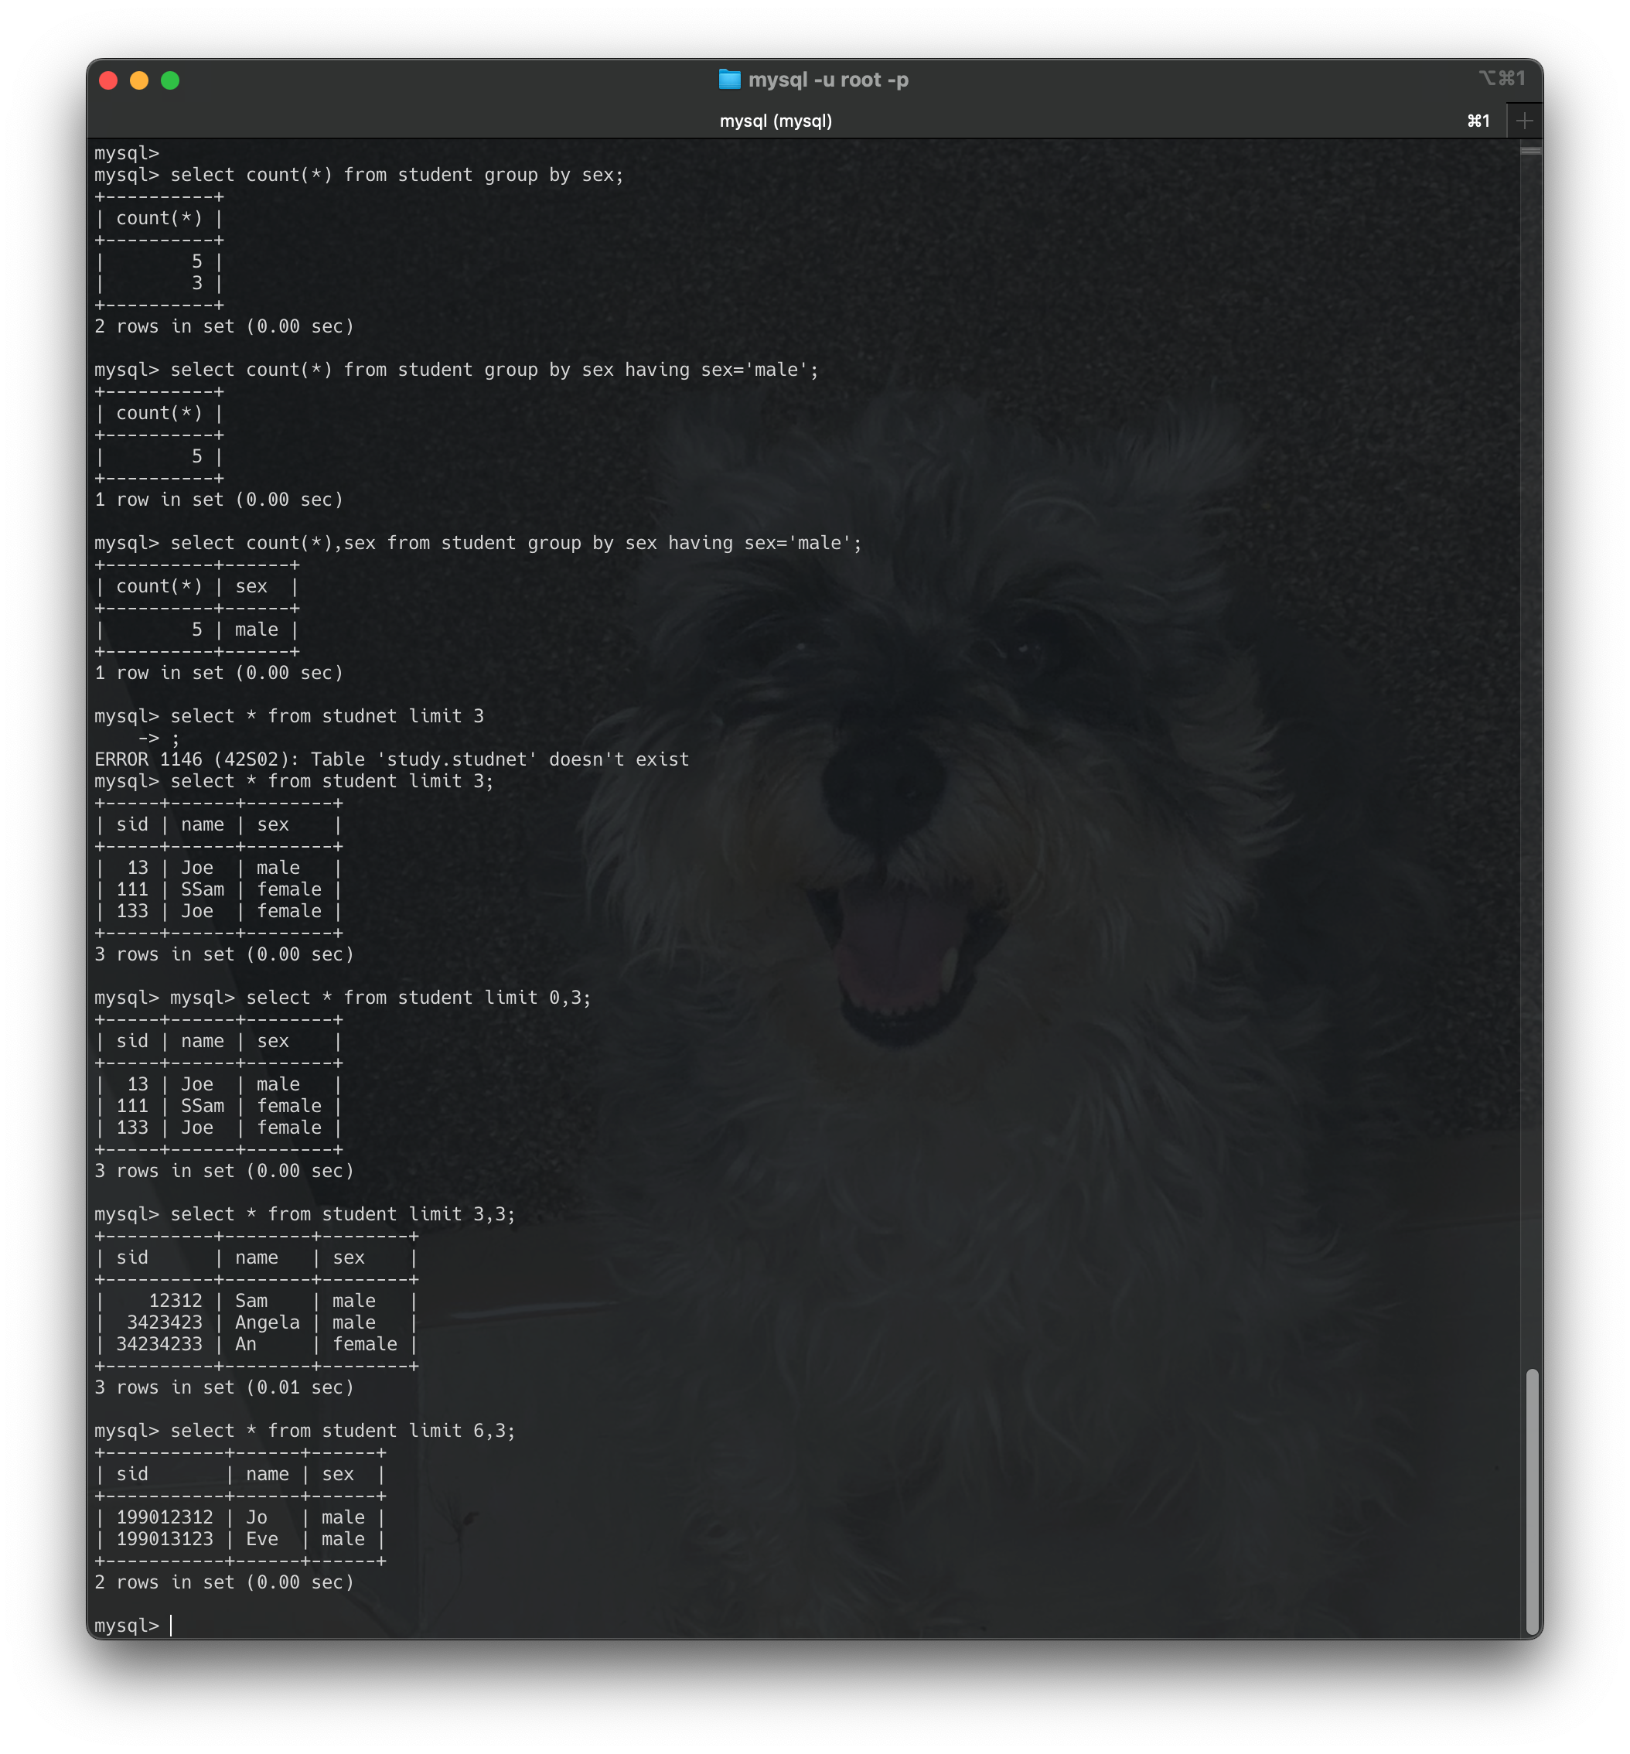Click the blue folder glyph next to window title
This screenshot has height=1754, width=1630.
pos(728,80)
